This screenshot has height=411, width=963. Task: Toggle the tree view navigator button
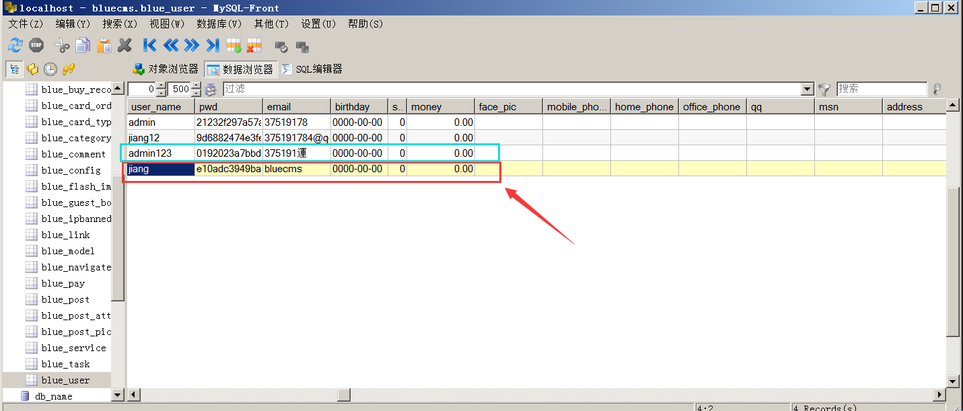(x=14, y=69)
